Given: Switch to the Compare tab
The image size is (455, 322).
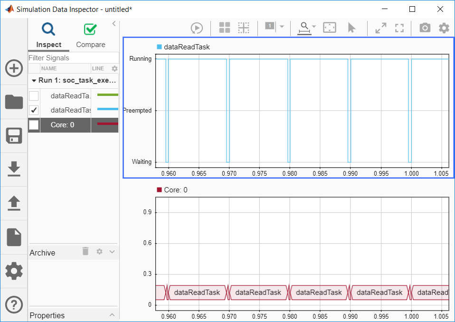Looking at the screenshot, I should (x=91, y=36).
